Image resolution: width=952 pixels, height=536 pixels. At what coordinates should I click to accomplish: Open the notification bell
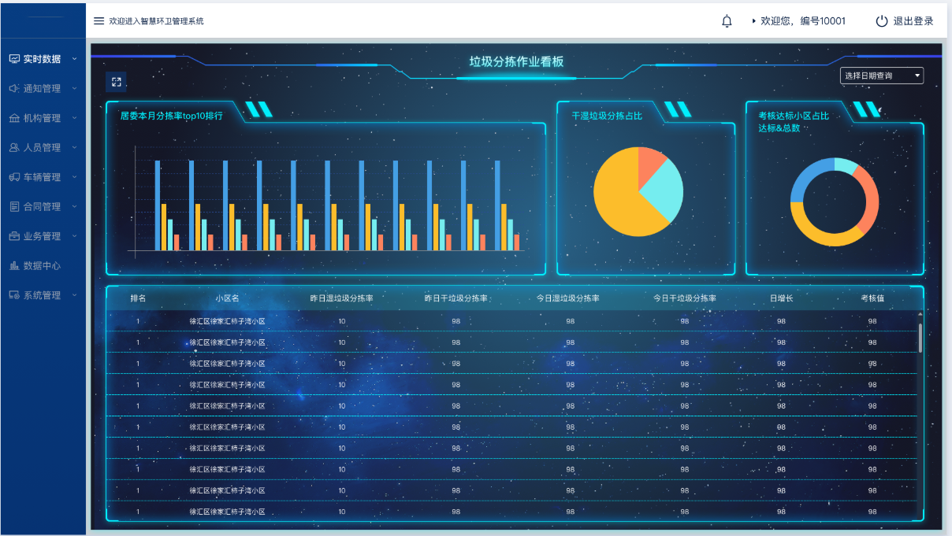727,21
